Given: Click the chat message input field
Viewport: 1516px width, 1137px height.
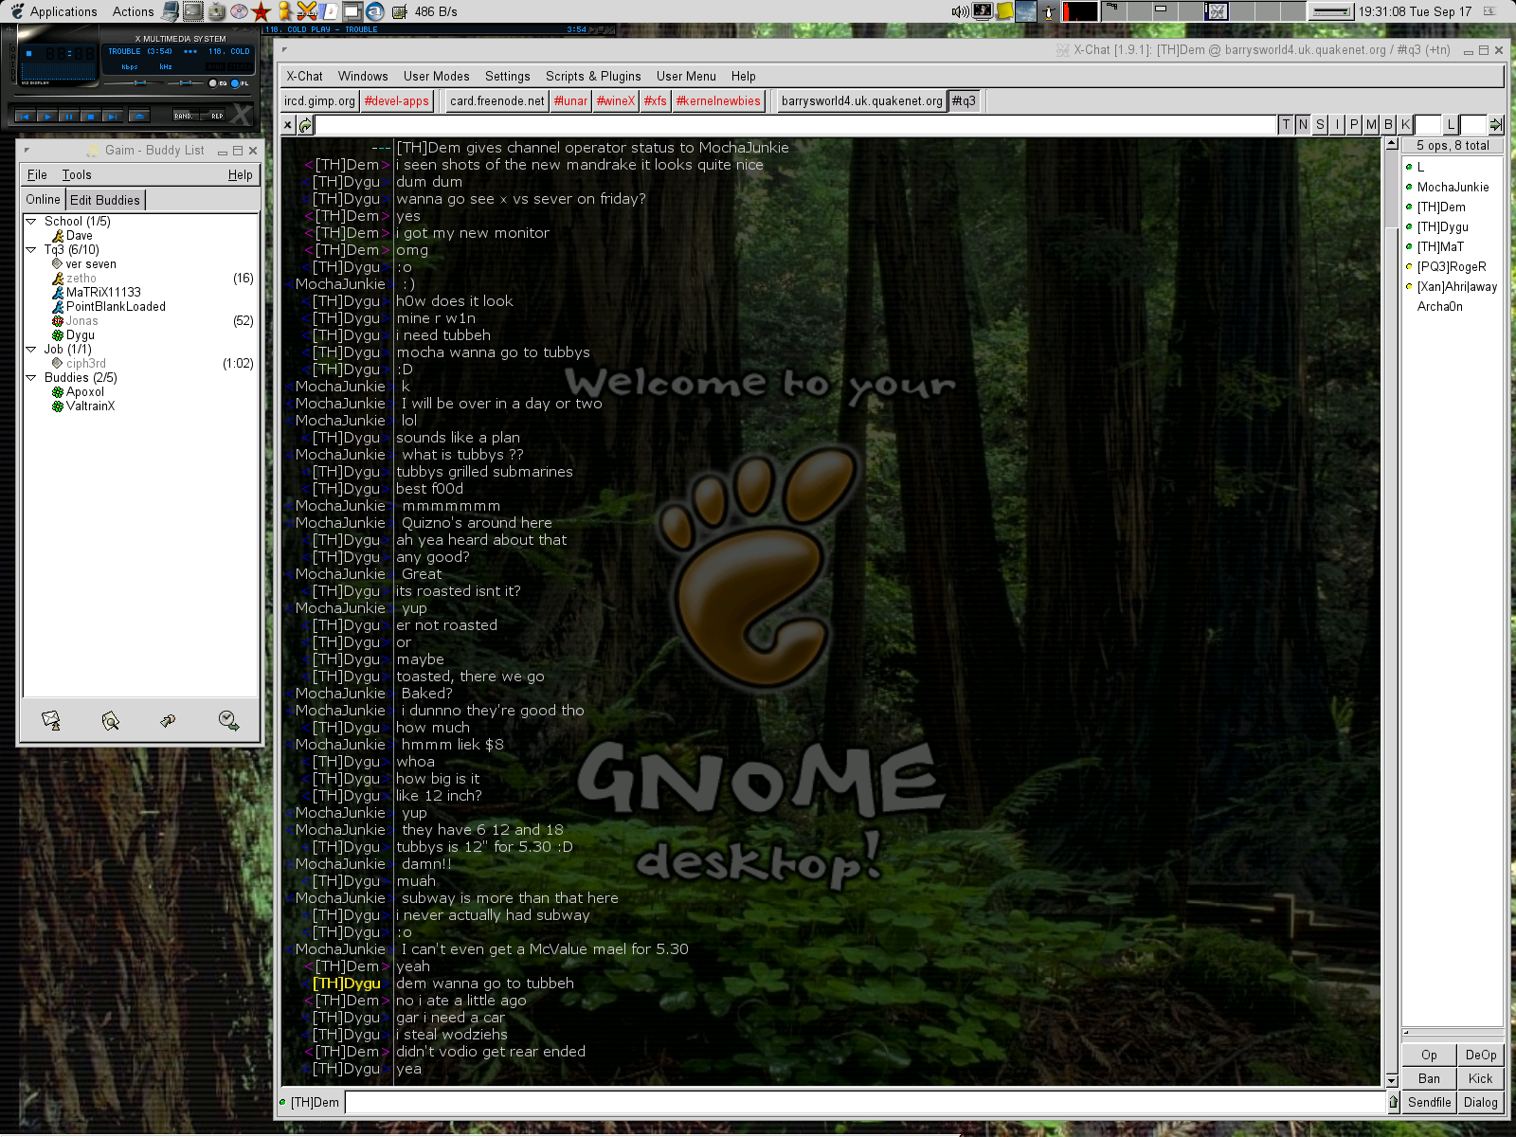Looking at the screenshot, I should point(864,1102).
